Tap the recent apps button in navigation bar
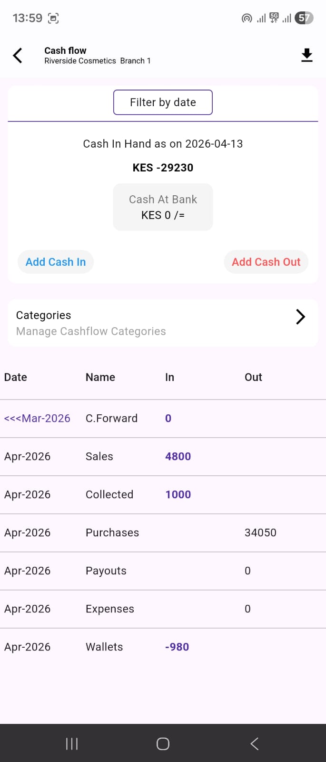The width and height of the screenshot is (326, 762). (71, 743)
